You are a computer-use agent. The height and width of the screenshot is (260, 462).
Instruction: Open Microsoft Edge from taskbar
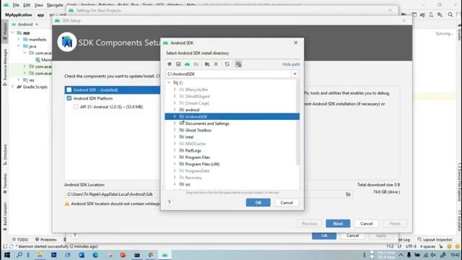coord(95,255)
